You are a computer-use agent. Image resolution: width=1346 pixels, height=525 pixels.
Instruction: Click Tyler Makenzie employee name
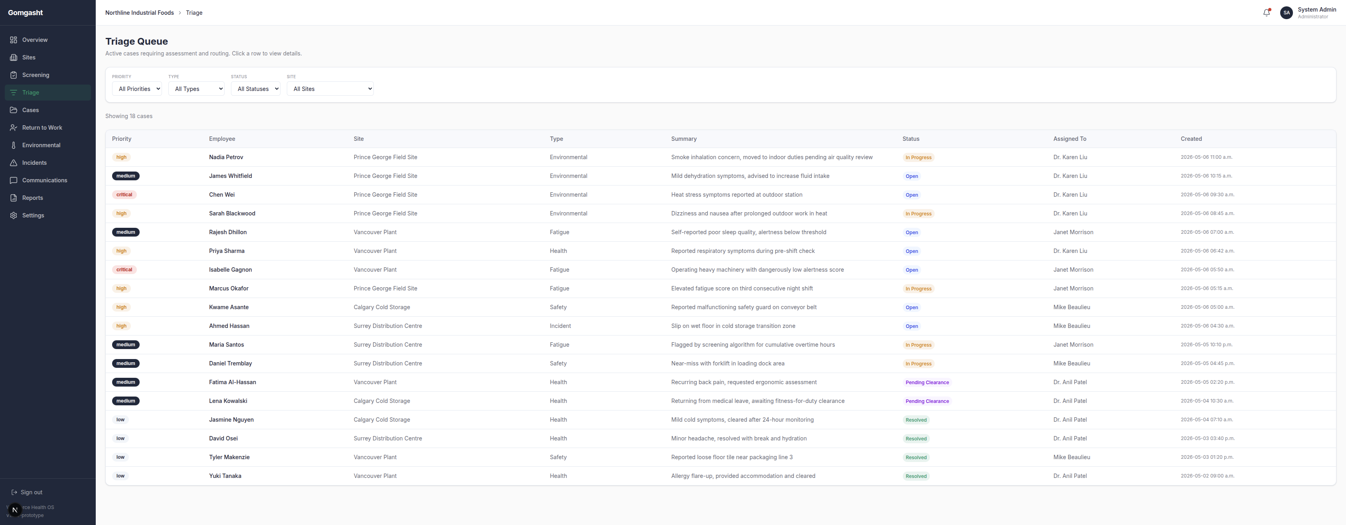[x=229, y=457]
